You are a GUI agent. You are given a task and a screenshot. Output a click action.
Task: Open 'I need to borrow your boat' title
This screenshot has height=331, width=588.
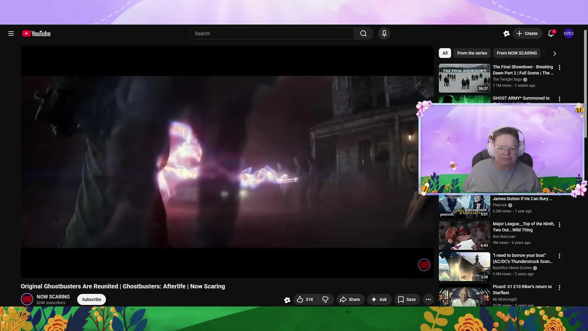tap(523, 258)
